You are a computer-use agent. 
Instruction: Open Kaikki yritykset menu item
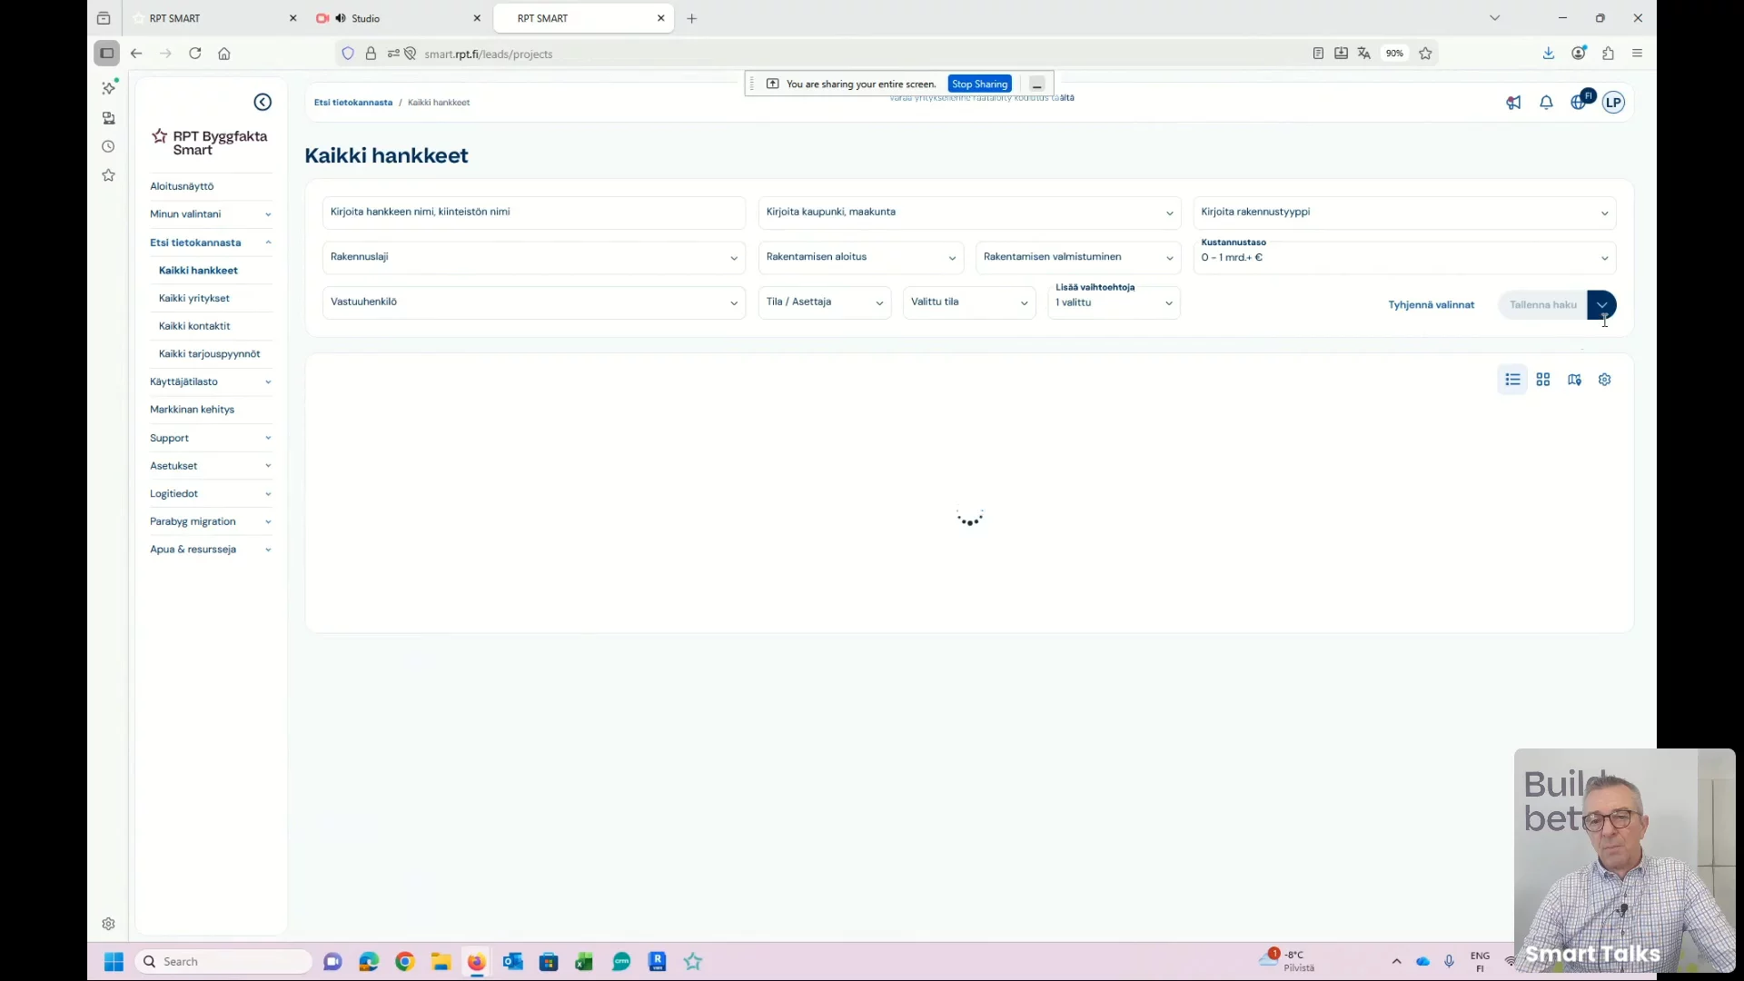194,298
